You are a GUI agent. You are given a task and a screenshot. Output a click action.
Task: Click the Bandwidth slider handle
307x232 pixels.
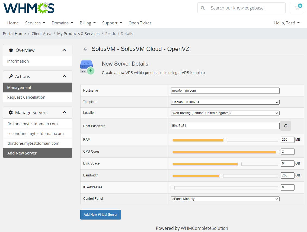[x=221, y=176]
